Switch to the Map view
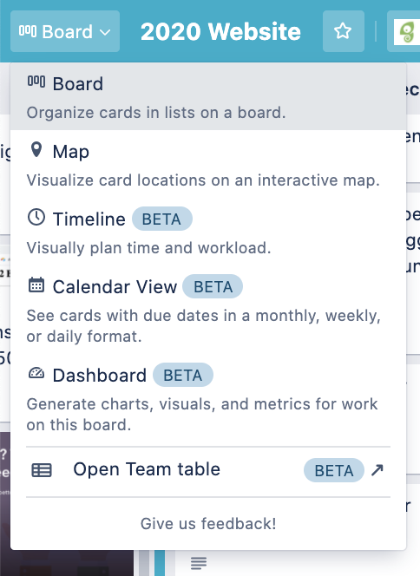The image size is (420, 576). pos(208,165)
